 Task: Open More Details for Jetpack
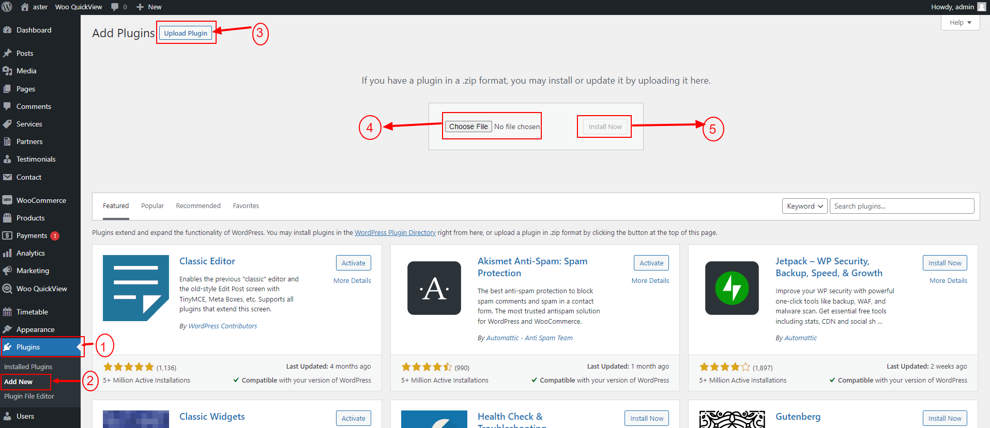[948, 280]
